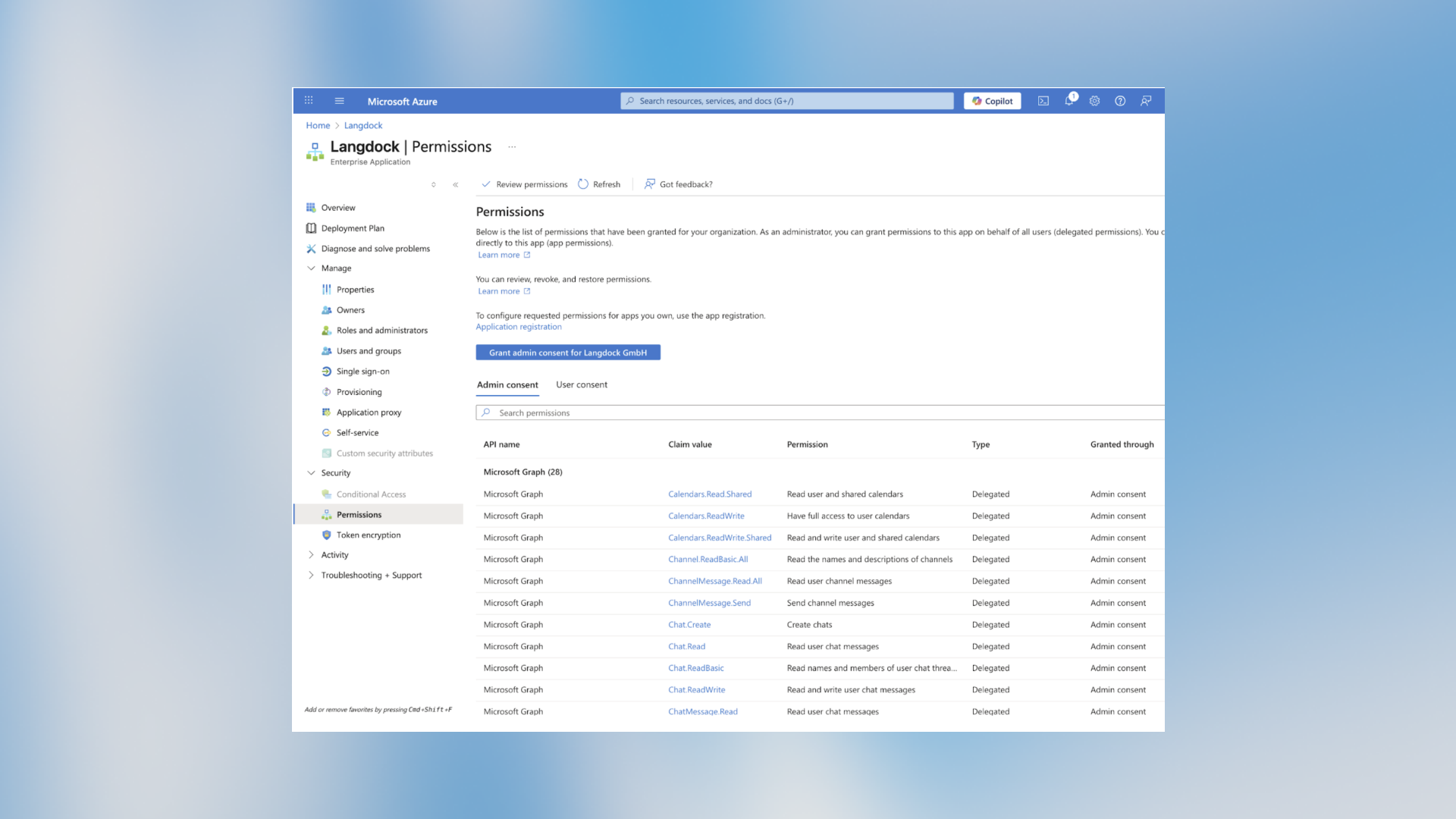Screen dimensions: 1456x819
Task: Open Users and groups
Action: (x=369, y=350)
